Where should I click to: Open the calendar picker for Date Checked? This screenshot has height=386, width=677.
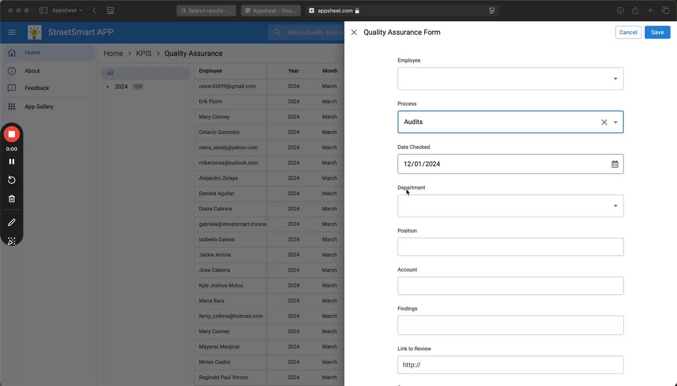click(x=615, y=164)
